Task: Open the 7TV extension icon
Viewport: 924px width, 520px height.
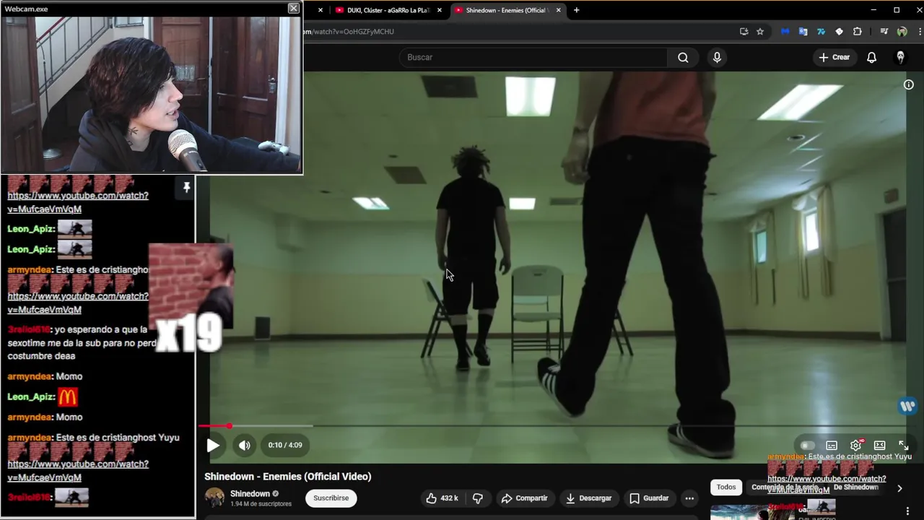Action: pos(821,32)
